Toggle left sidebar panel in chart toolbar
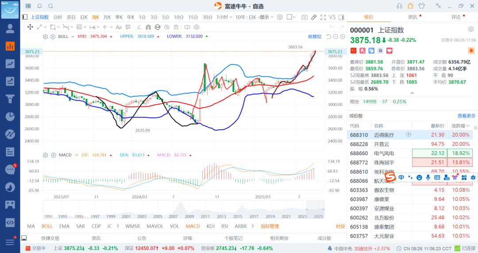478x253 pixels. 25,17
